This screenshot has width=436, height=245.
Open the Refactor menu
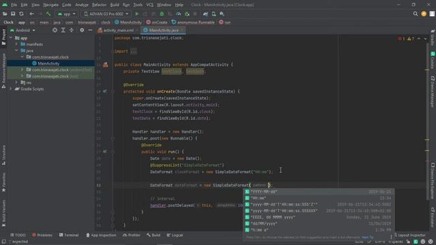click(x=99, y=5)
